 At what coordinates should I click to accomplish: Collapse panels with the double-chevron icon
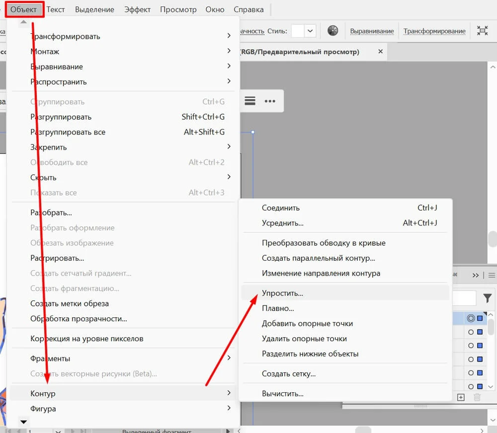476,275
